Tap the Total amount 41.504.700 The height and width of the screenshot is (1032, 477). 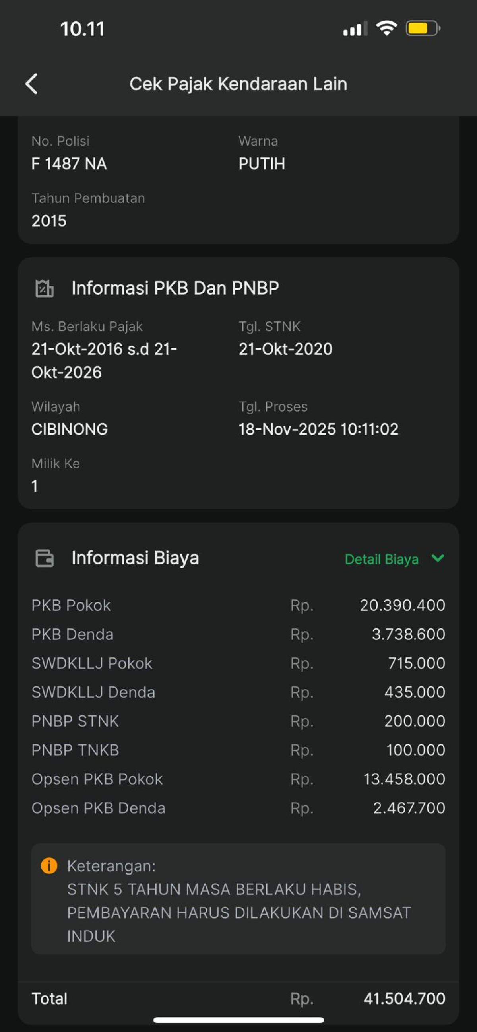(x=404, y=998)
